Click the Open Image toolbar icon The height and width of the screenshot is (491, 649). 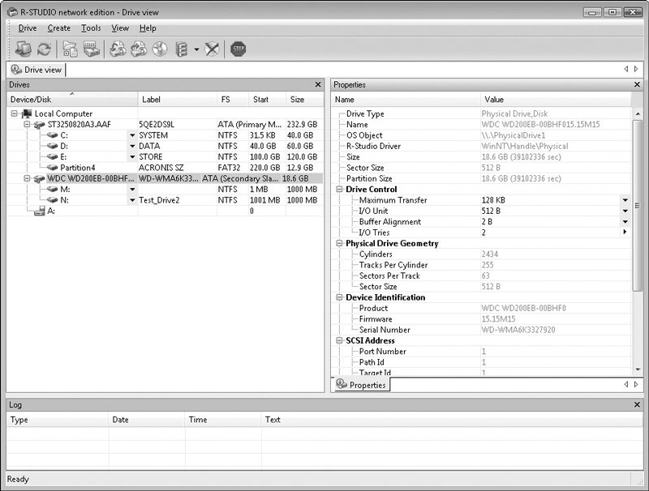click(118, 49)
